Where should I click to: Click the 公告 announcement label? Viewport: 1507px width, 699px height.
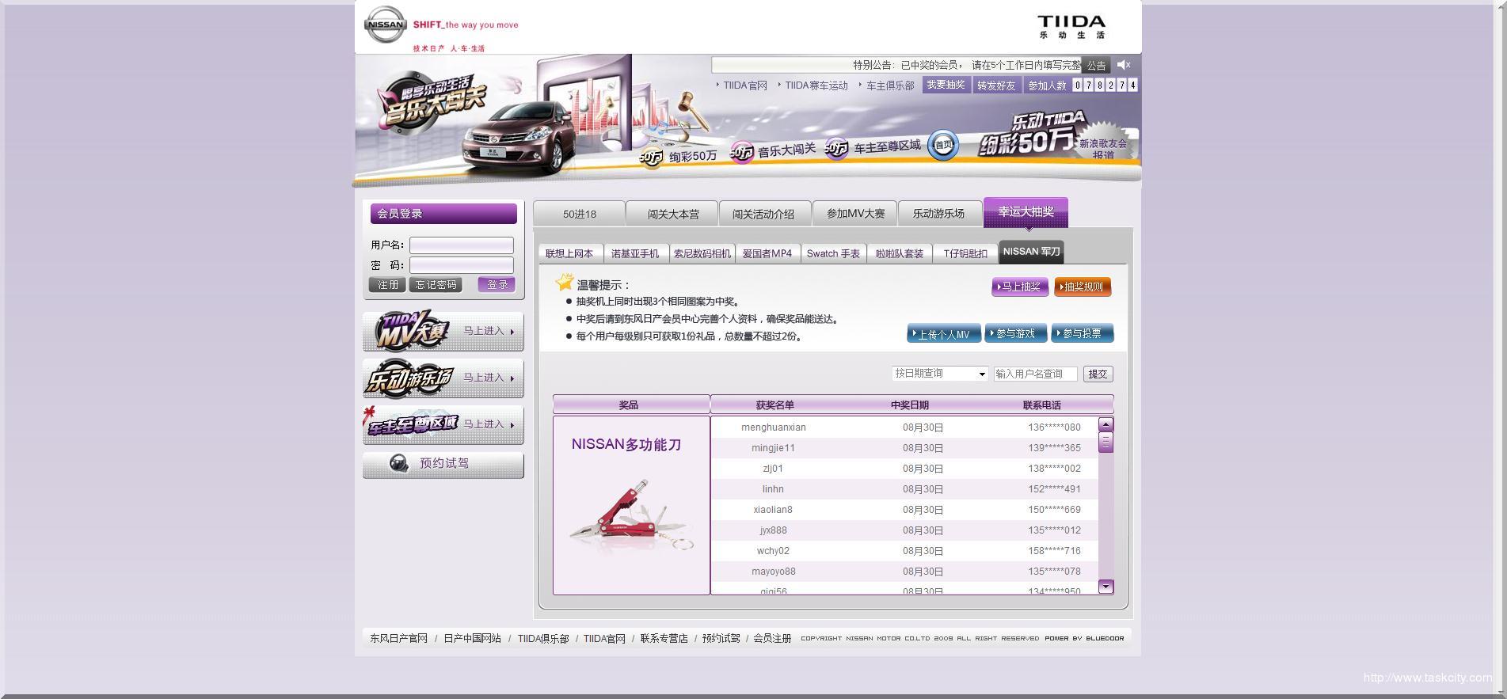click(1096, 66)
